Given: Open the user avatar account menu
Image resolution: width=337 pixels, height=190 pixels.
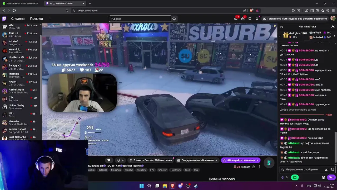Looking at the screenshot, I should pos(333,18).
